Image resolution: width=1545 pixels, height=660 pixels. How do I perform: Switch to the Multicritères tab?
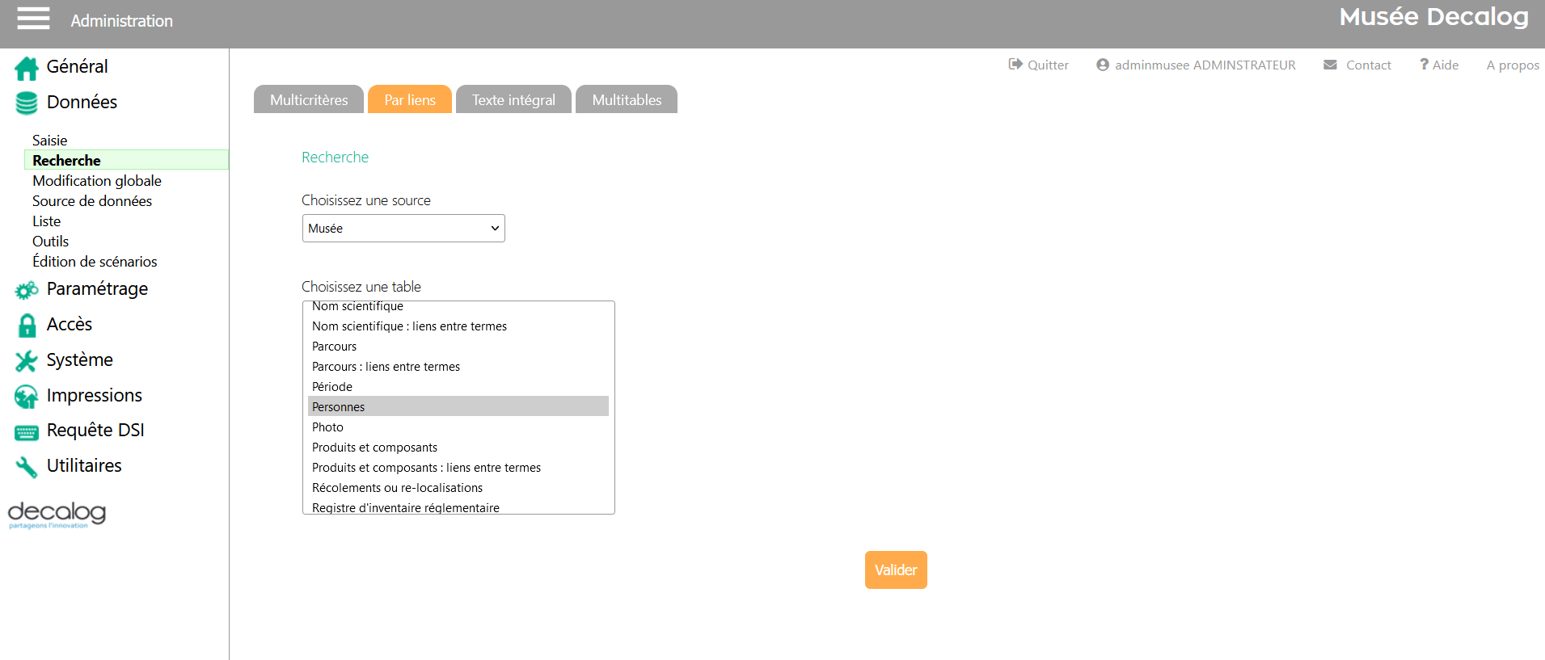(309, 100)
